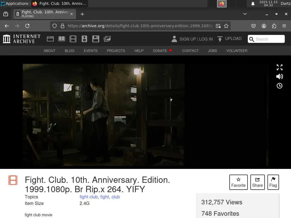The width and height of the screenshot is (291, 218).
Task: Open the 'fight' topic link
Action: point(105,197)
